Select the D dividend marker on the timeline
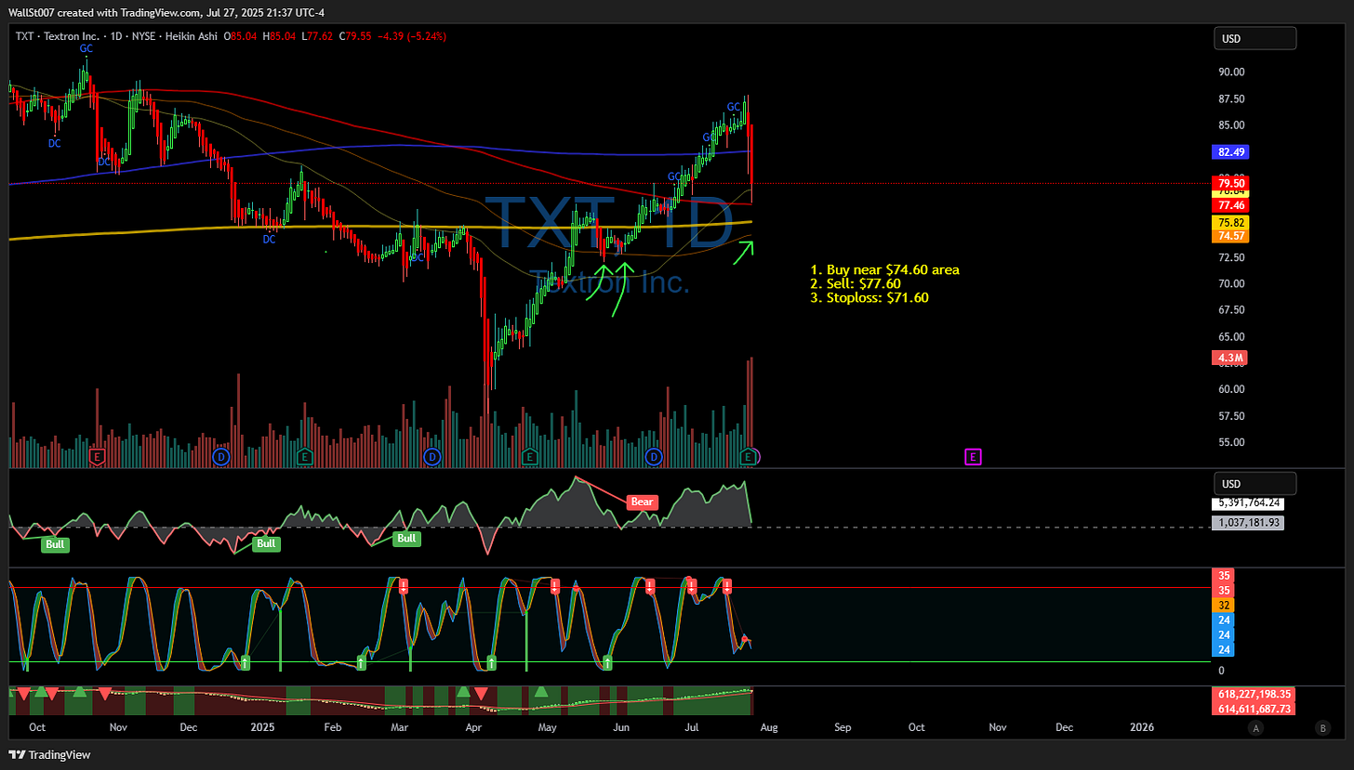The image size is (1354, 770). click(220, 457)
